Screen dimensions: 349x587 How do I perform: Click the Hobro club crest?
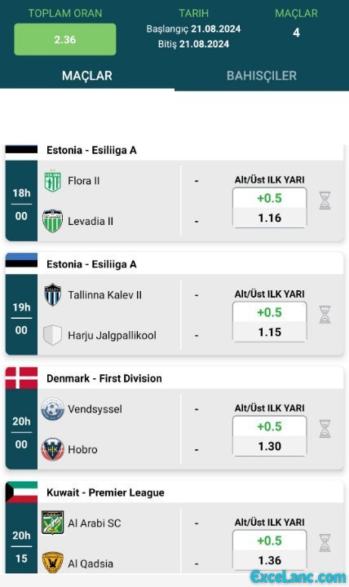tap(52, 449)
